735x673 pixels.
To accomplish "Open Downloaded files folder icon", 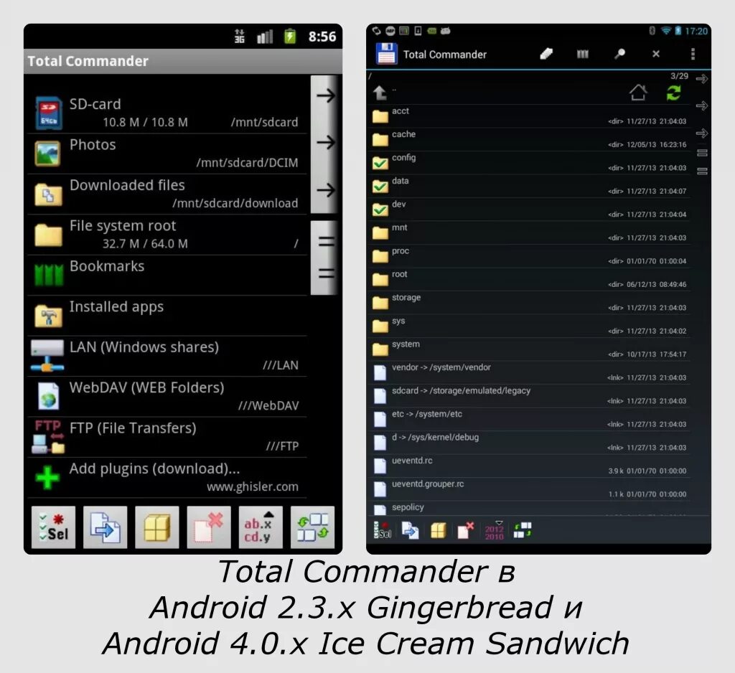I will (x=48, y=194).
